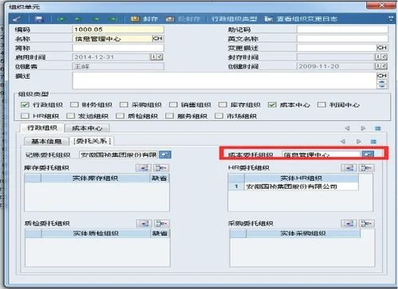Check the 服务组织 checkbox
This screenshot has width=398, height=289.
point(169,115)
